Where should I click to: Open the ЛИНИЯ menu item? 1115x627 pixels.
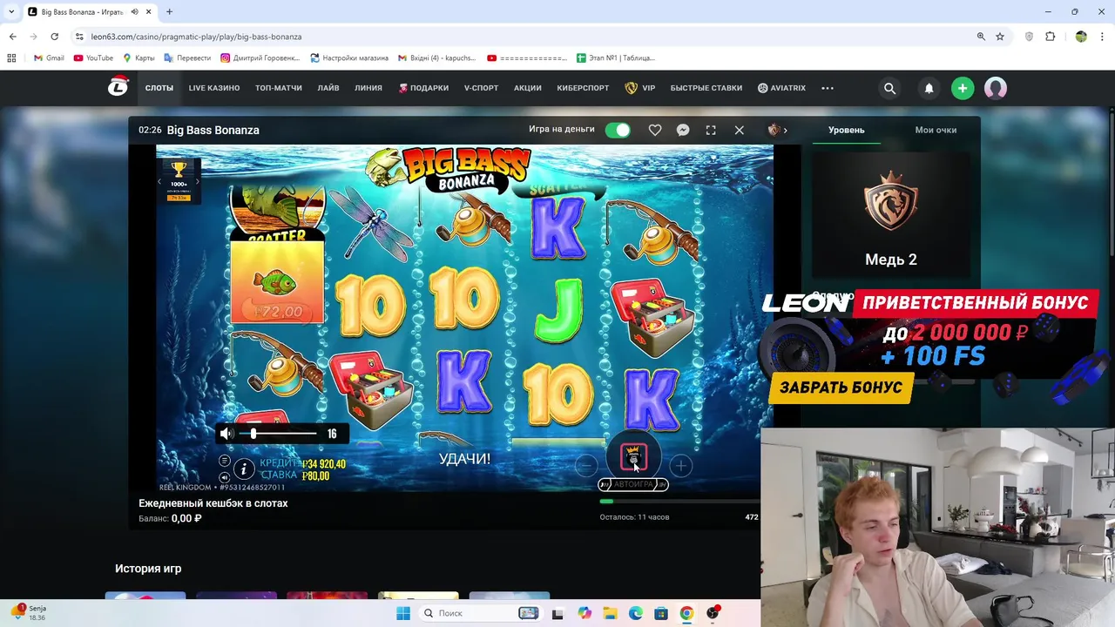[368, 88]
